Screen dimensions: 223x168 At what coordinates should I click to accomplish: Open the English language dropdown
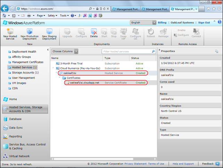pos(143,23)
